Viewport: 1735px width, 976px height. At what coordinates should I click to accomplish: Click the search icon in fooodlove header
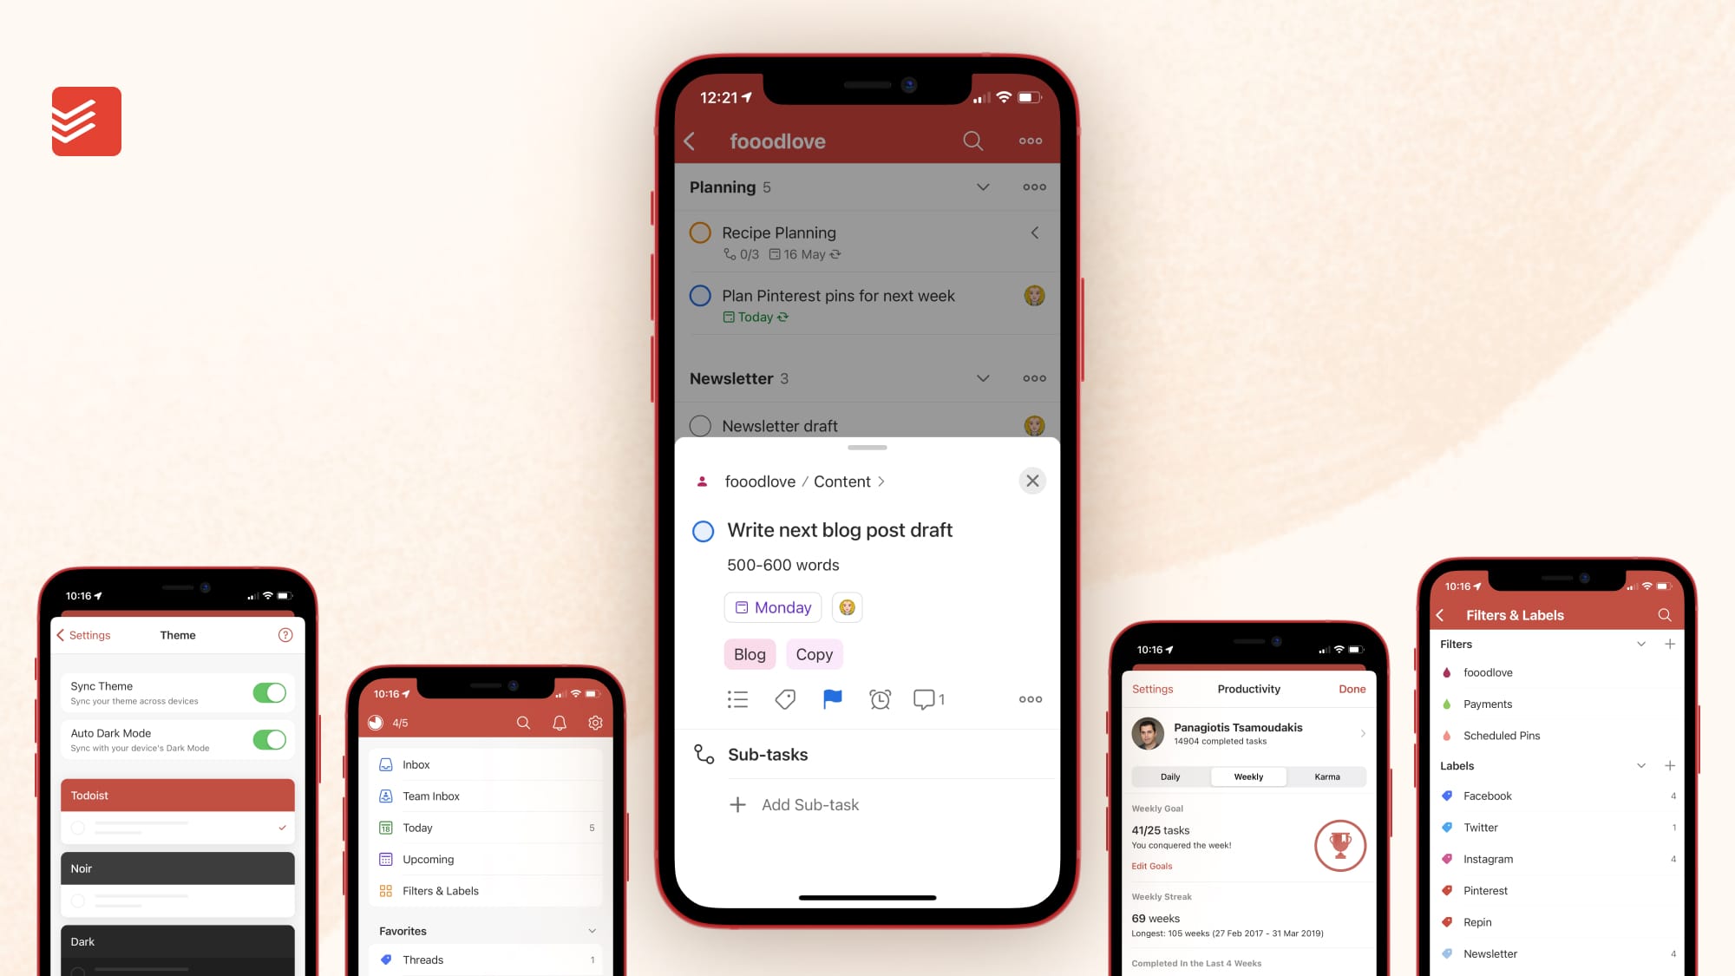(973, 141)
